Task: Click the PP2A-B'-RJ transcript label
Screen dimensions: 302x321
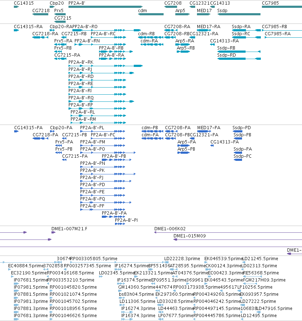Action: (x=80, y=69)
